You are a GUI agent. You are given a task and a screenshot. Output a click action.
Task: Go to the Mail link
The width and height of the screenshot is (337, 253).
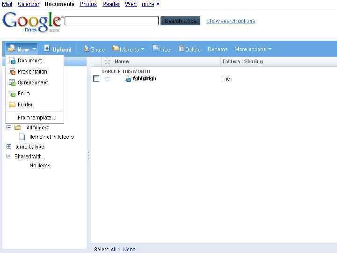pos(7,4)
